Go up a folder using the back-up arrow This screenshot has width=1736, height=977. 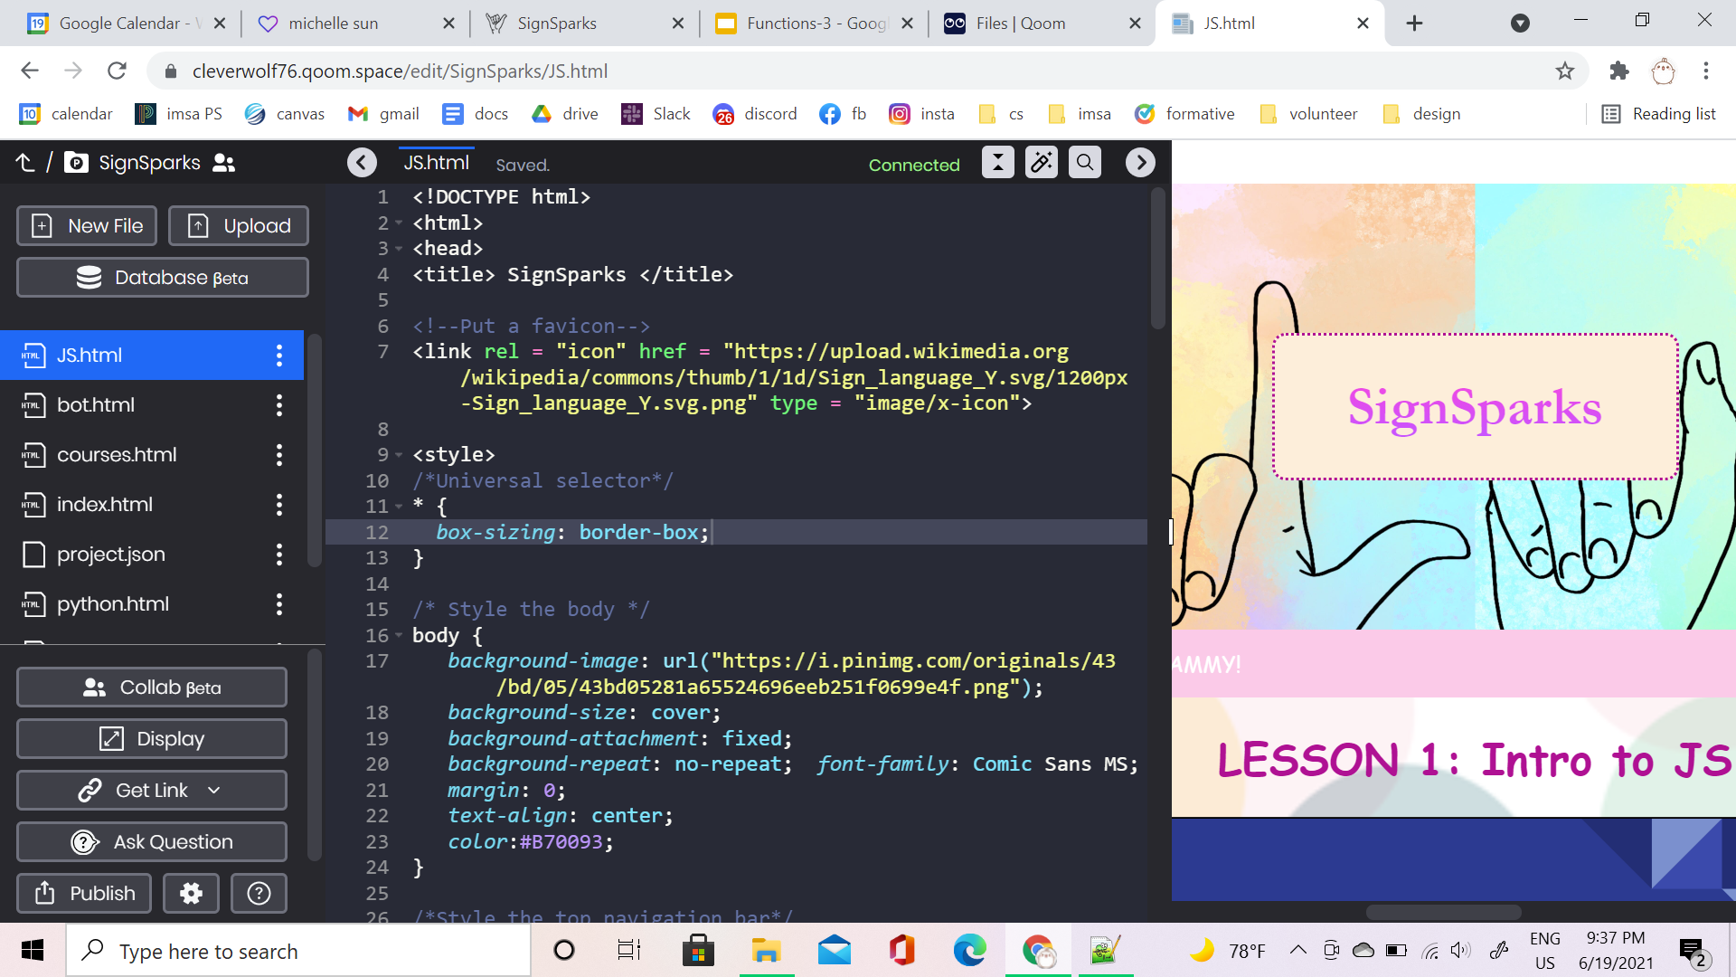[25, 163]
